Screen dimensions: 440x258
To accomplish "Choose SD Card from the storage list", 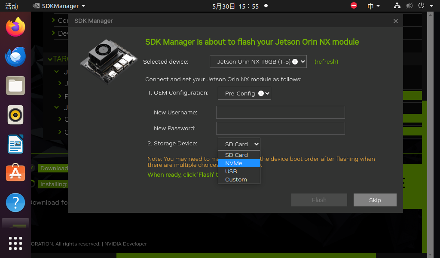I will [x=239, y=155].
